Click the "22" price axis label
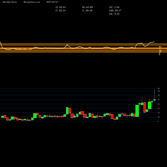 click(159, 108)
